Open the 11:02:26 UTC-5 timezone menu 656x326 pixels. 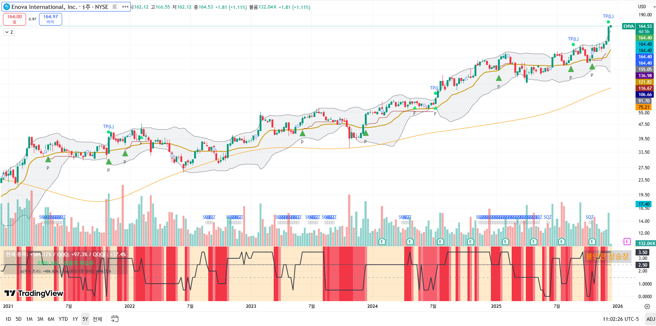(621, 319)
